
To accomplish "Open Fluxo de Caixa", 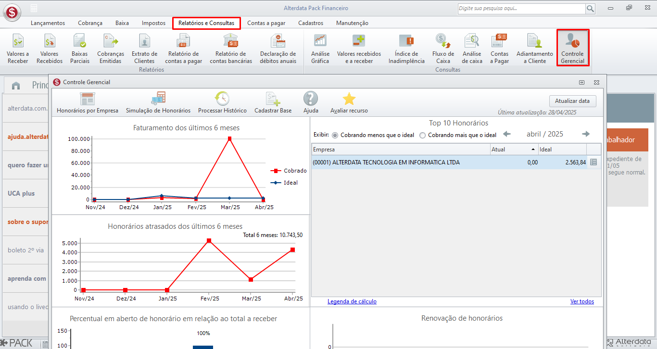I will tap(443, 49).
